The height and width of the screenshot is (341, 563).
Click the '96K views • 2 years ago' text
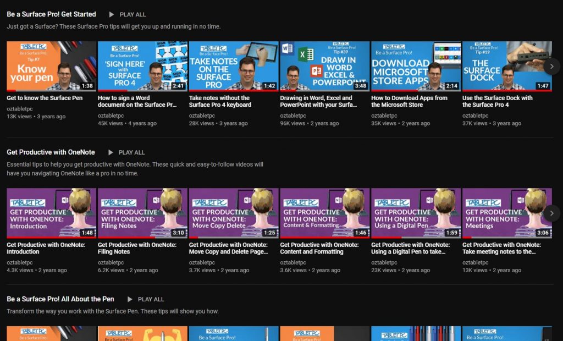[x=310, y=123]
